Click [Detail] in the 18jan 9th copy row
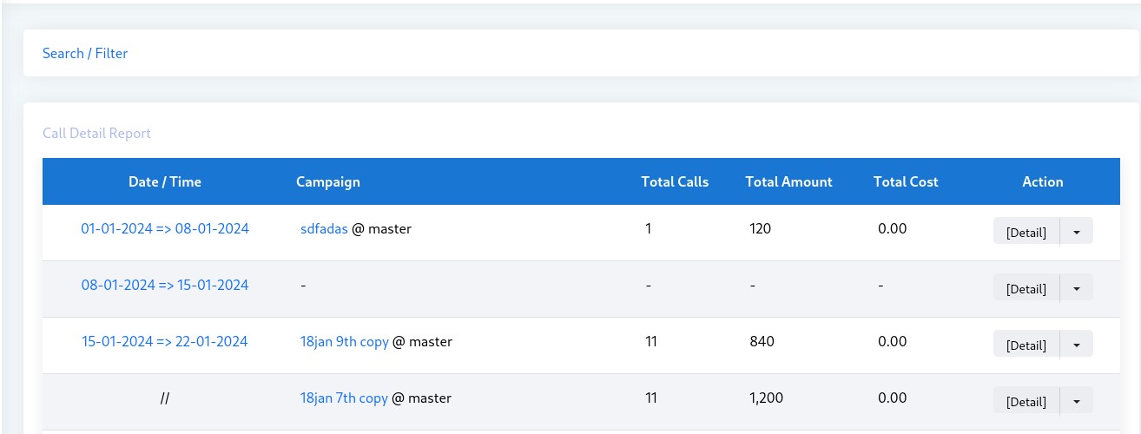This screenshot has height=434, width=1141. pyautogui.click(x=1026, y=345)
